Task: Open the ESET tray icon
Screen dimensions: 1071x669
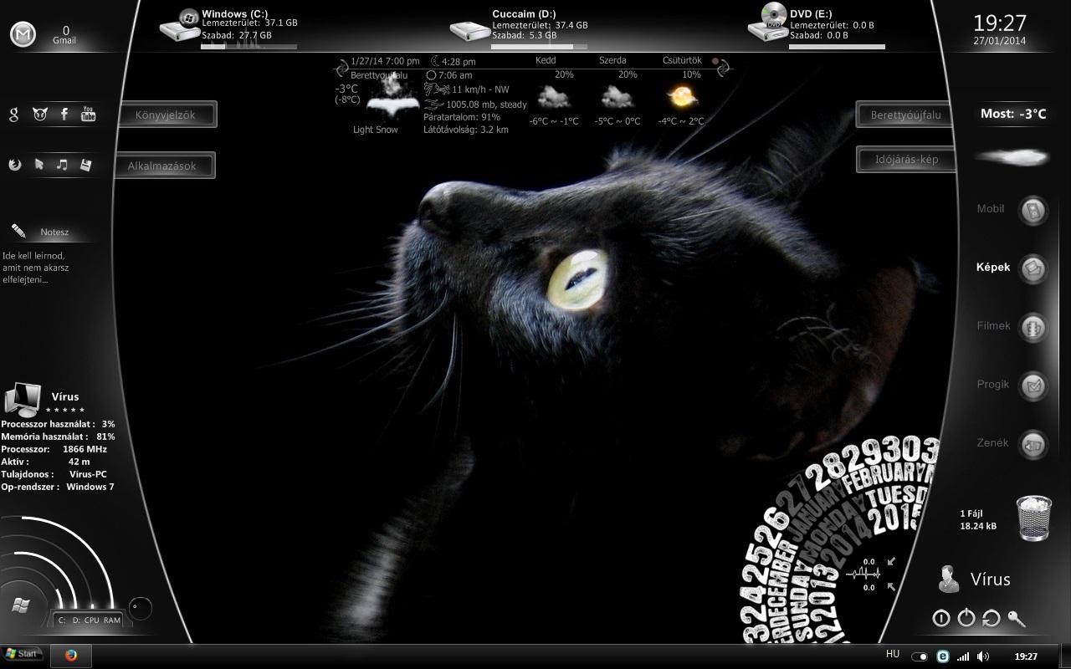Action: pyautogui.click(x=943, y=656)
